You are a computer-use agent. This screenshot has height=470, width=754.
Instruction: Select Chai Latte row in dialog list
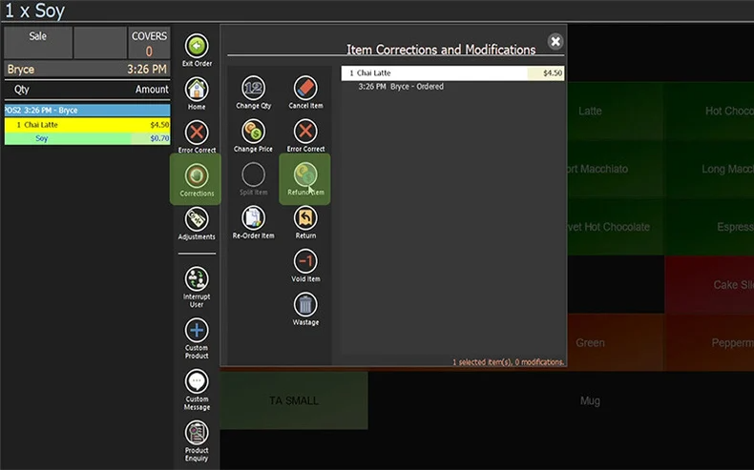(x=452, y=73)
